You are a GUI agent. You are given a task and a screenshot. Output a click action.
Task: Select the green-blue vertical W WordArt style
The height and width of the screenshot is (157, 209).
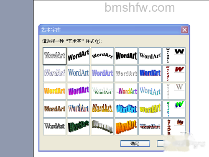pyautogui.click(x=174, y=109)
